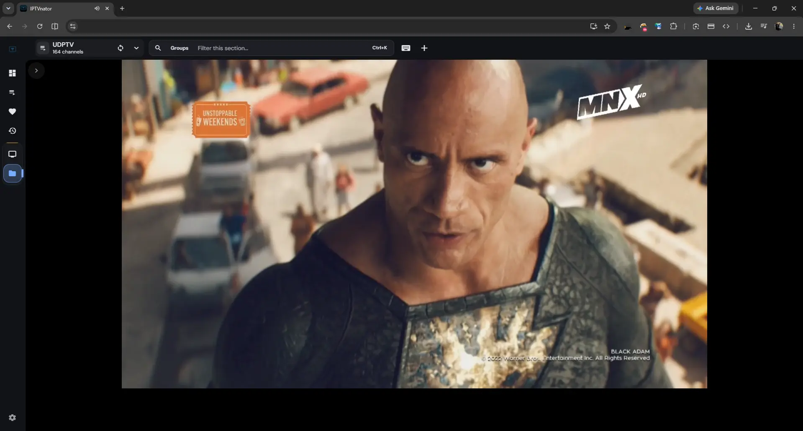Click the colorful hat extension icon
803x431 pixels.
coord(644,27)
